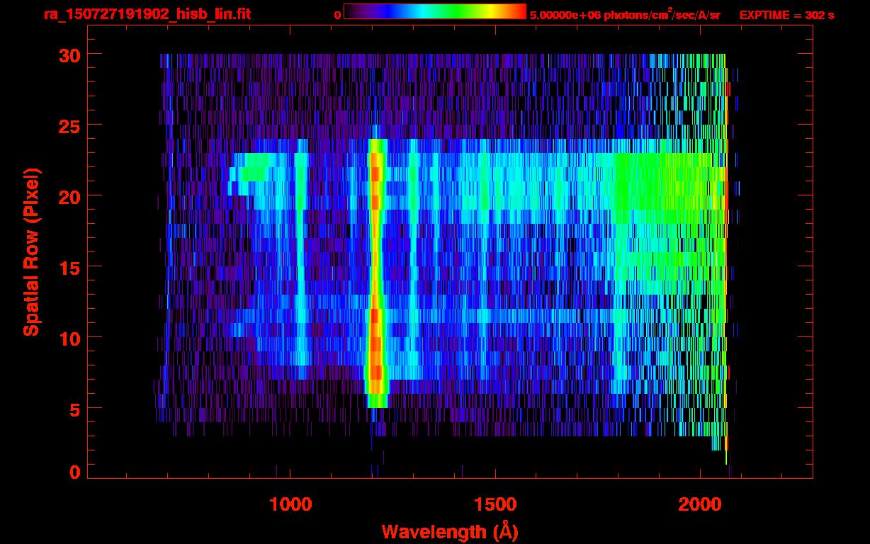Click the EXPTIME = 302 s text
The height and width of the screenshot is (544, 870).
[x=786, y=15]
